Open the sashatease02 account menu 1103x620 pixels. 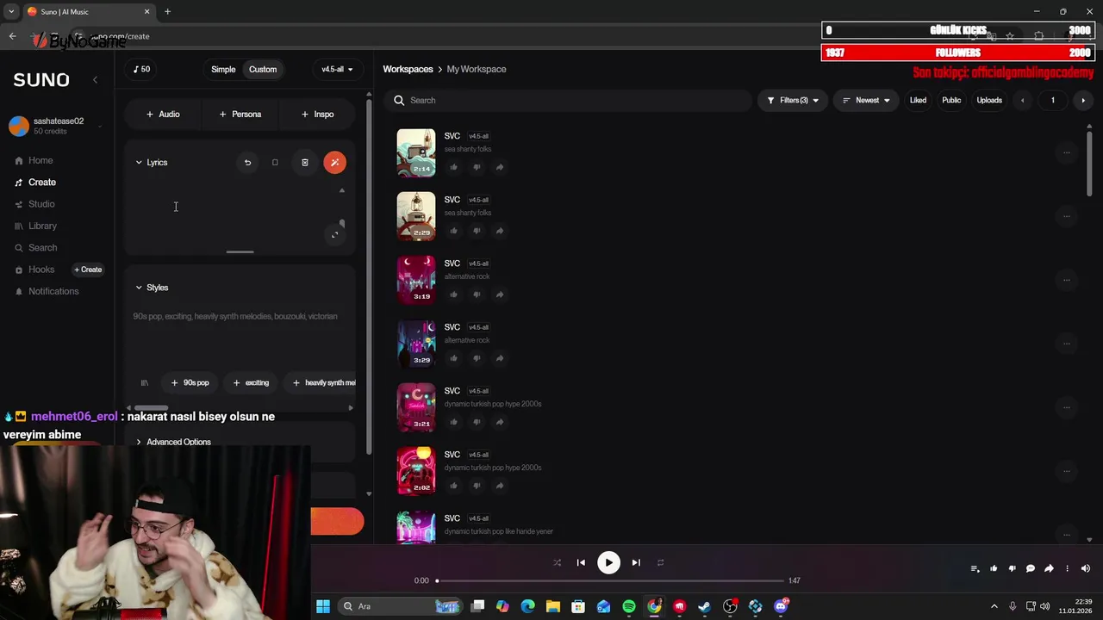[x=53, y=126]
